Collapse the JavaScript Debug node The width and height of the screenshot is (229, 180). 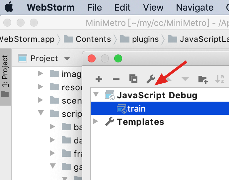96,95
